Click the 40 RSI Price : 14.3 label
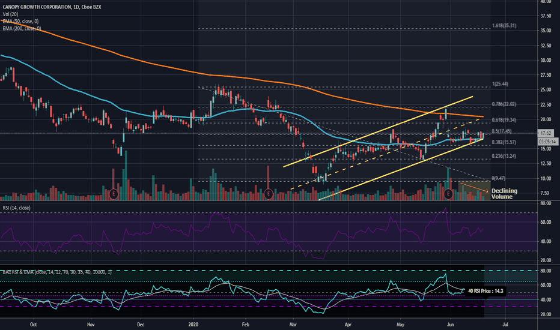 click(x=485, y=291)
